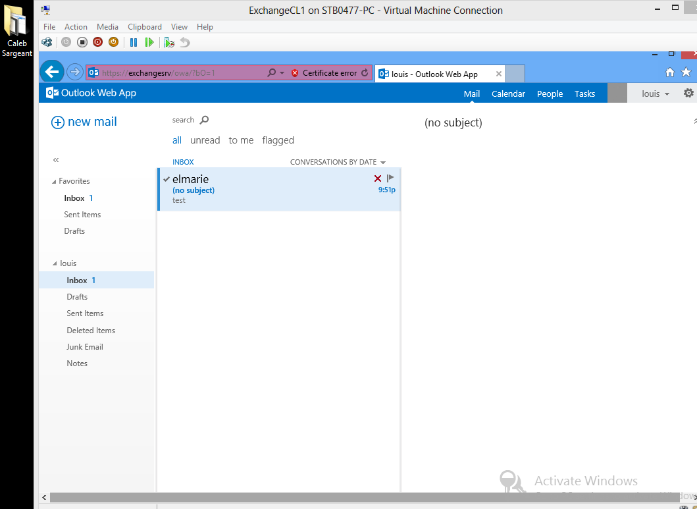
Task: Open the Caleb Sargeant desktop folder
Action: click(16, 31)
